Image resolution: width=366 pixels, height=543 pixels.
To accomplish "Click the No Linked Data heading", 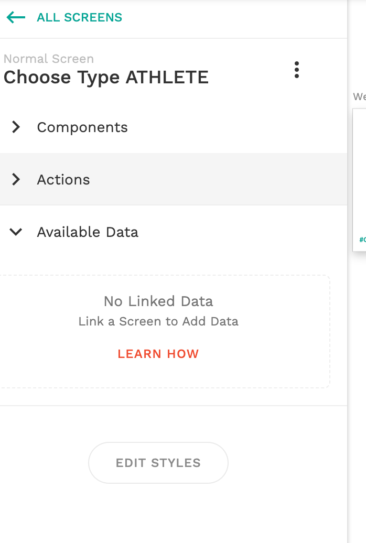I will (158, 301).
